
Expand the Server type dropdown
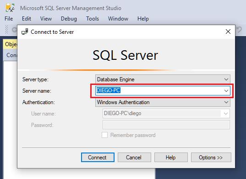(x=226, y=79)
